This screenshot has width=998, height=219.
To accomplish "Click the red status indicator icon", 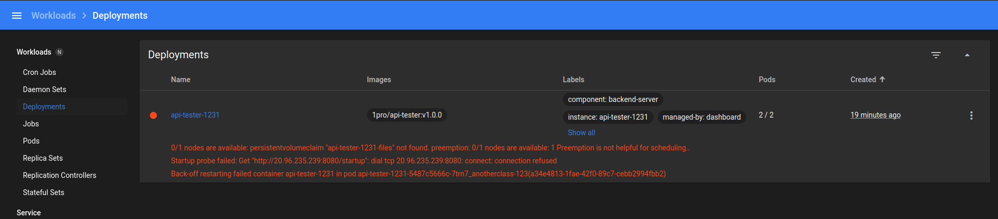I will pyautogui.click(x=154, y=115).
